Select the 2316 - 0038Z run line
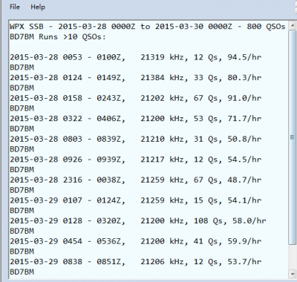This screenshot has height=282, width=297. tap(136, 180)
